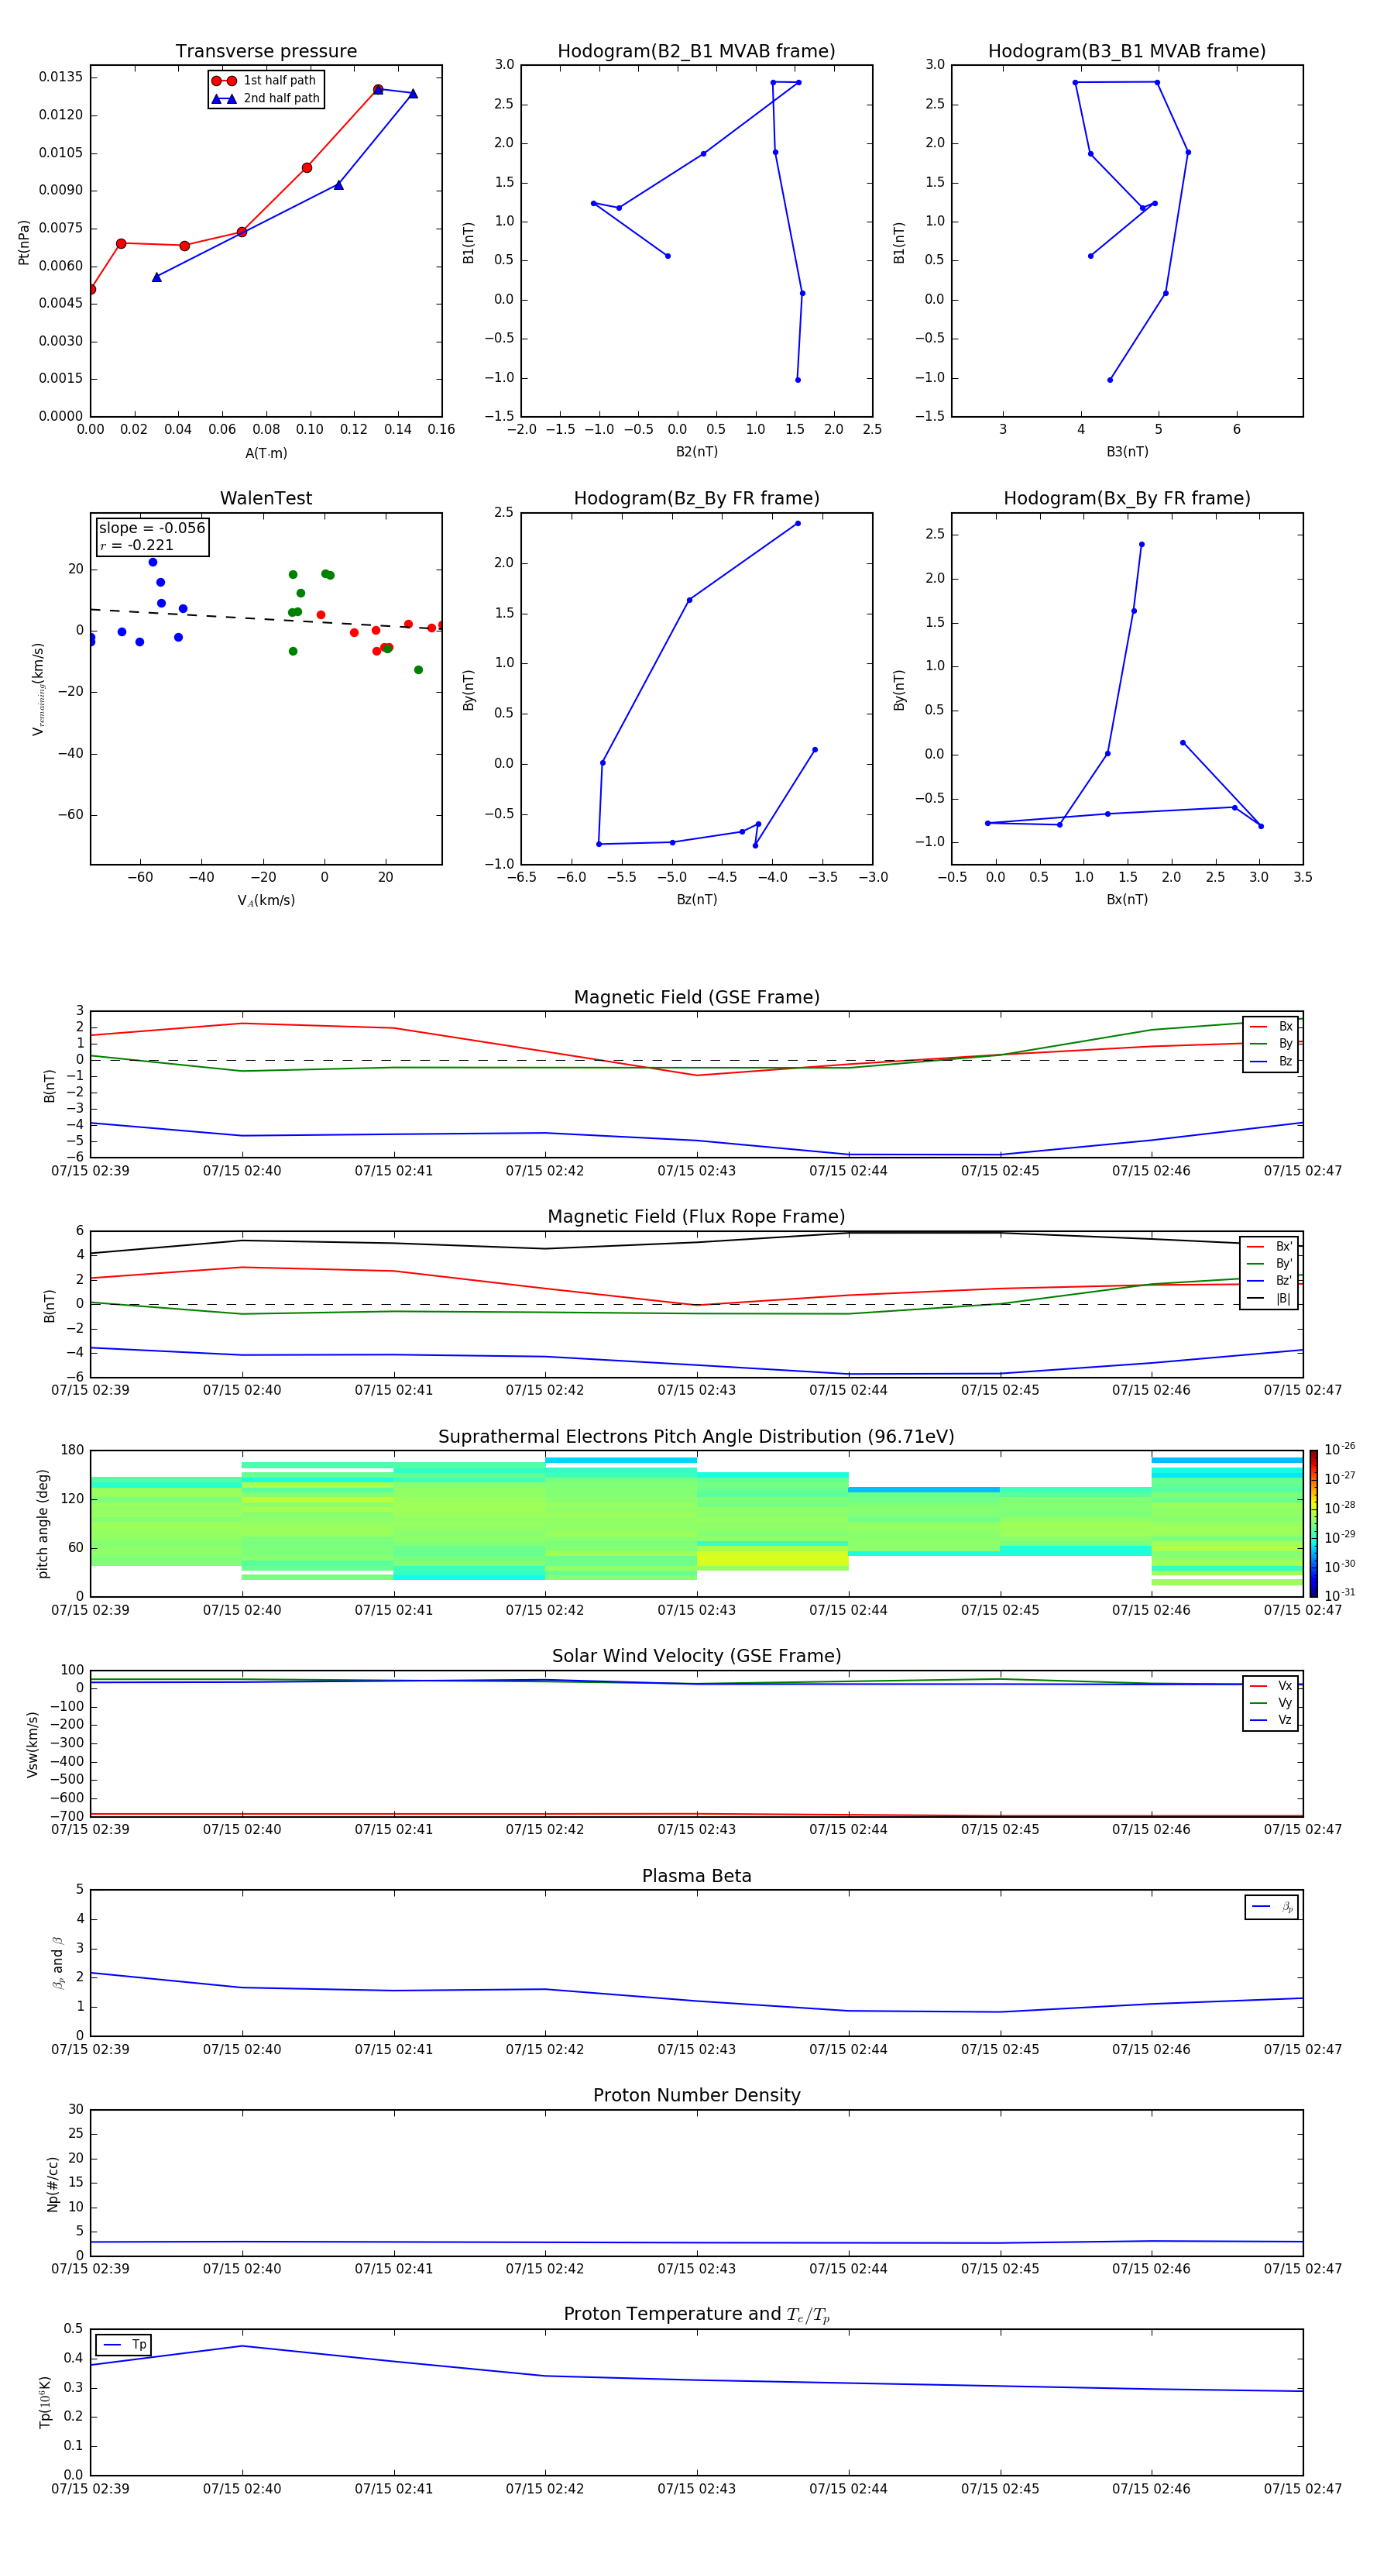
Task: Click the 'Magnetic Field (Flux Rope Frame)' title
Action: click(x=696, y=1217)
